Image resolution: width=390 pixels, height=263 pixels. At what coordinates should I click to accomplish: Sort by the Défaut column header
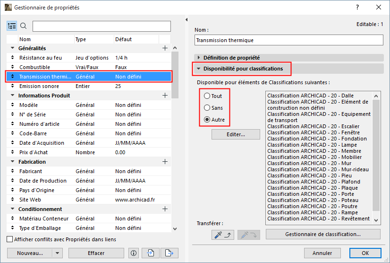(136, 39)
